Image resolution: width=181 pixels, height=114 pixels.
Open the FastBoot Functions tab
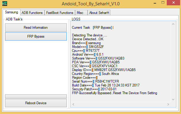pos(60,13)
